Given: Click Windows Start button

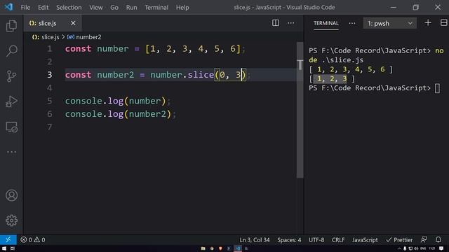Looking at the screenshot, I should [4, 248].
